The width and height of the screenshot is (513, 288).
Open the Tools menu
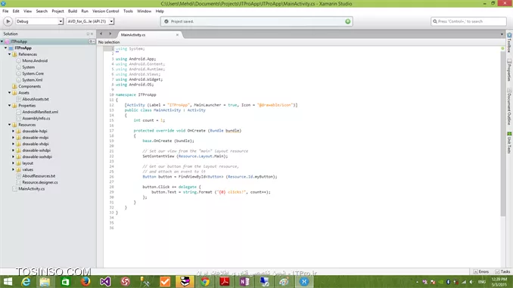pos(128,11)
